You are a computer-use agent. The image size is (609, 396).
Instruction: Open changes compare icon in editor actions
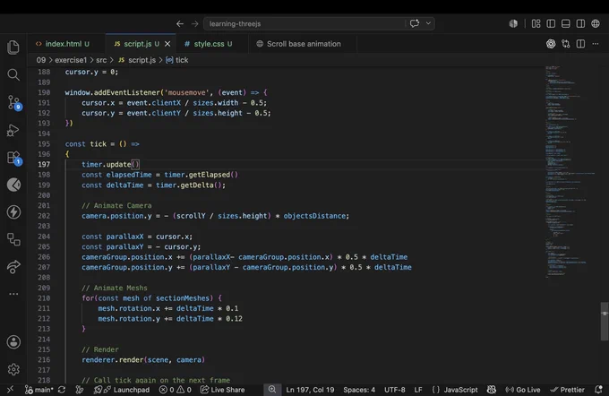pos(565,44)
